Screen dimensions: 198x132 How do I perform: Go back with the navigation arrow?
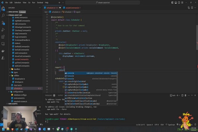59,3
